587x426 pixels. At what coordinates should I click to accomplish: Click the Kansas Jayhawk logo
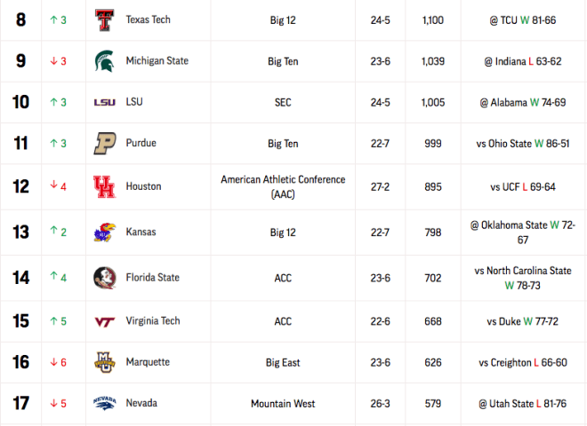click(104, 232)
